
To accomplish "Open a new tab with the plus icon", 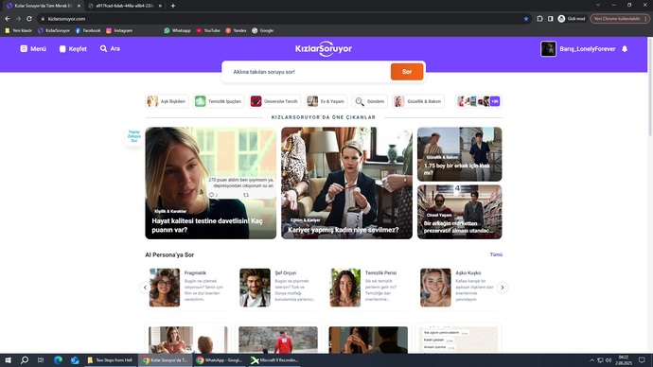I will pos(173,6).
